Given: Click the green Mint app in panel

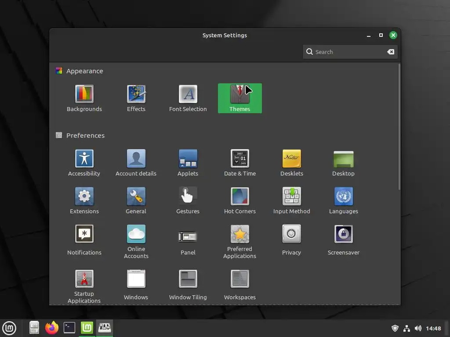Looking at the screenshot, I should pos(87,327).
